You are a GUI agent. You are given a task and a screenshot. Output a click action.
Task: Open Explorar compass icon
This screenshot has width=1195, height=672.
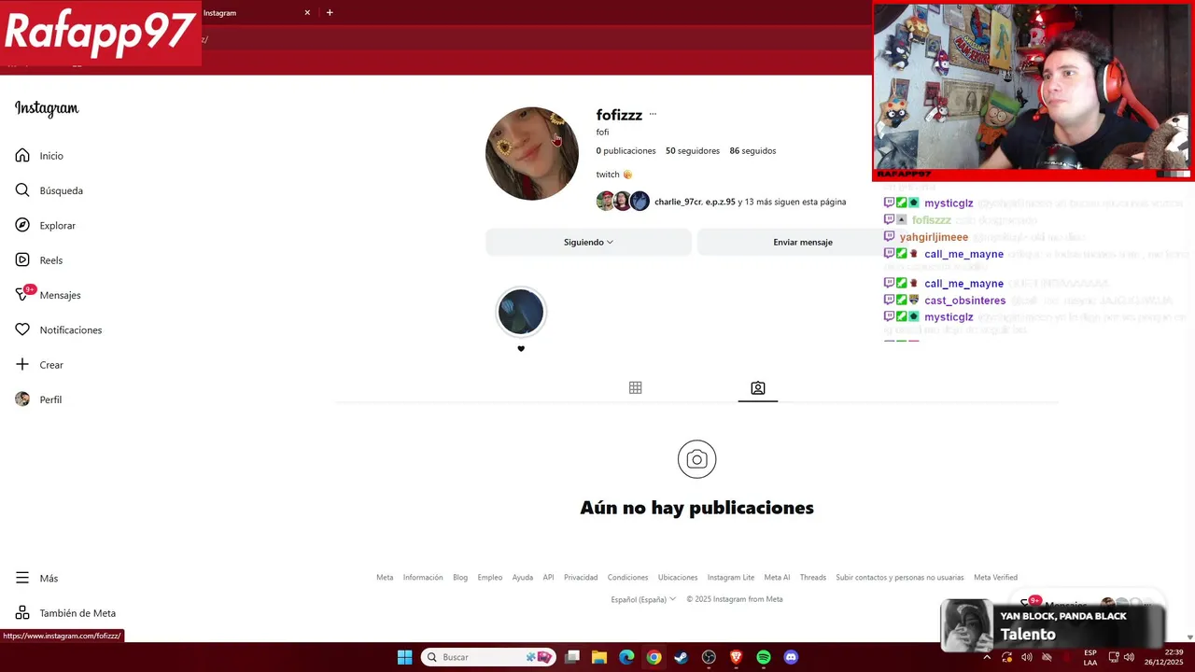22,225
